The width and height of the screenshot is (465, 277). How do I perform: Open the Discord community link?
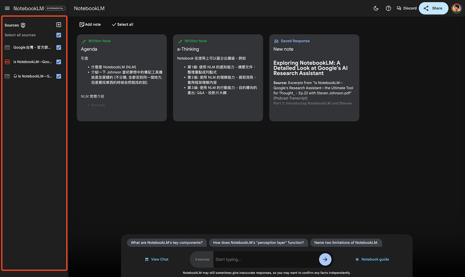407,8
